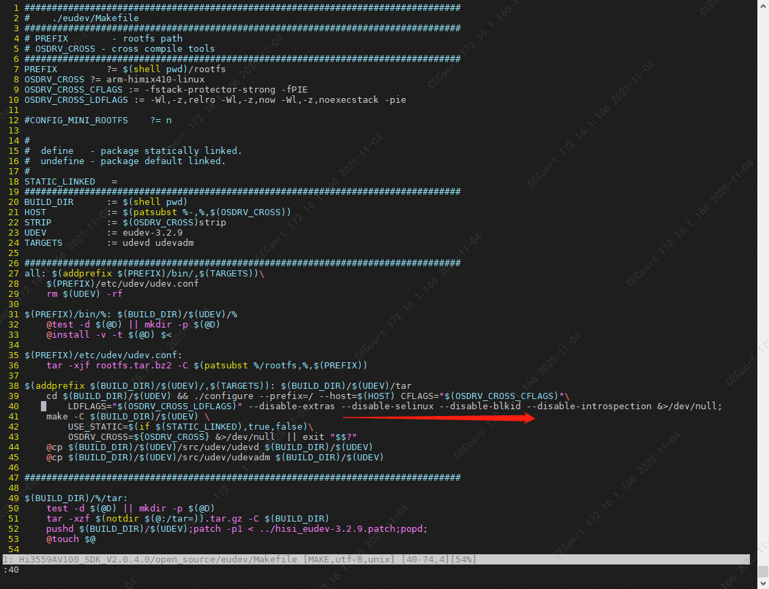
Task: Place cursor on './eudev/Makefile' comment
Action: pyautogui.click(x=95, y=18)
